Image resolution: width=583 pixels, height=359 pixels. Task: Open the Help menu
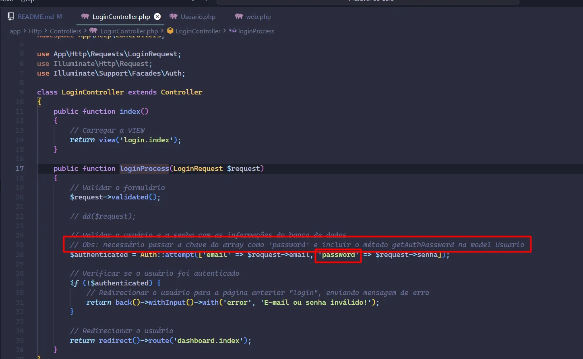pyautogui.click(x=27, y=1)
